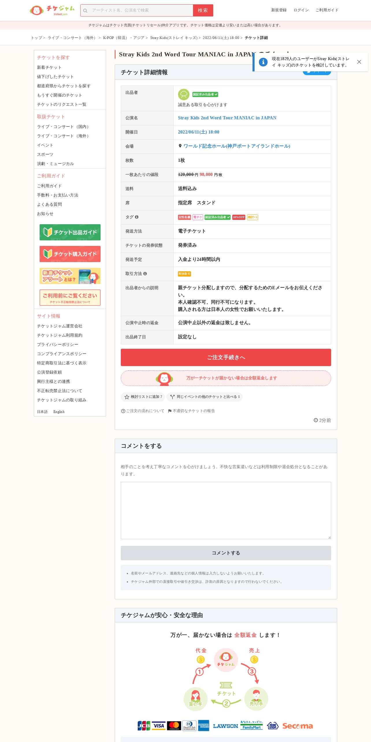Click the flag icon for 不適切なチケットの報告
This screenshot has height=742, width=371.
(x=170, y=411)
